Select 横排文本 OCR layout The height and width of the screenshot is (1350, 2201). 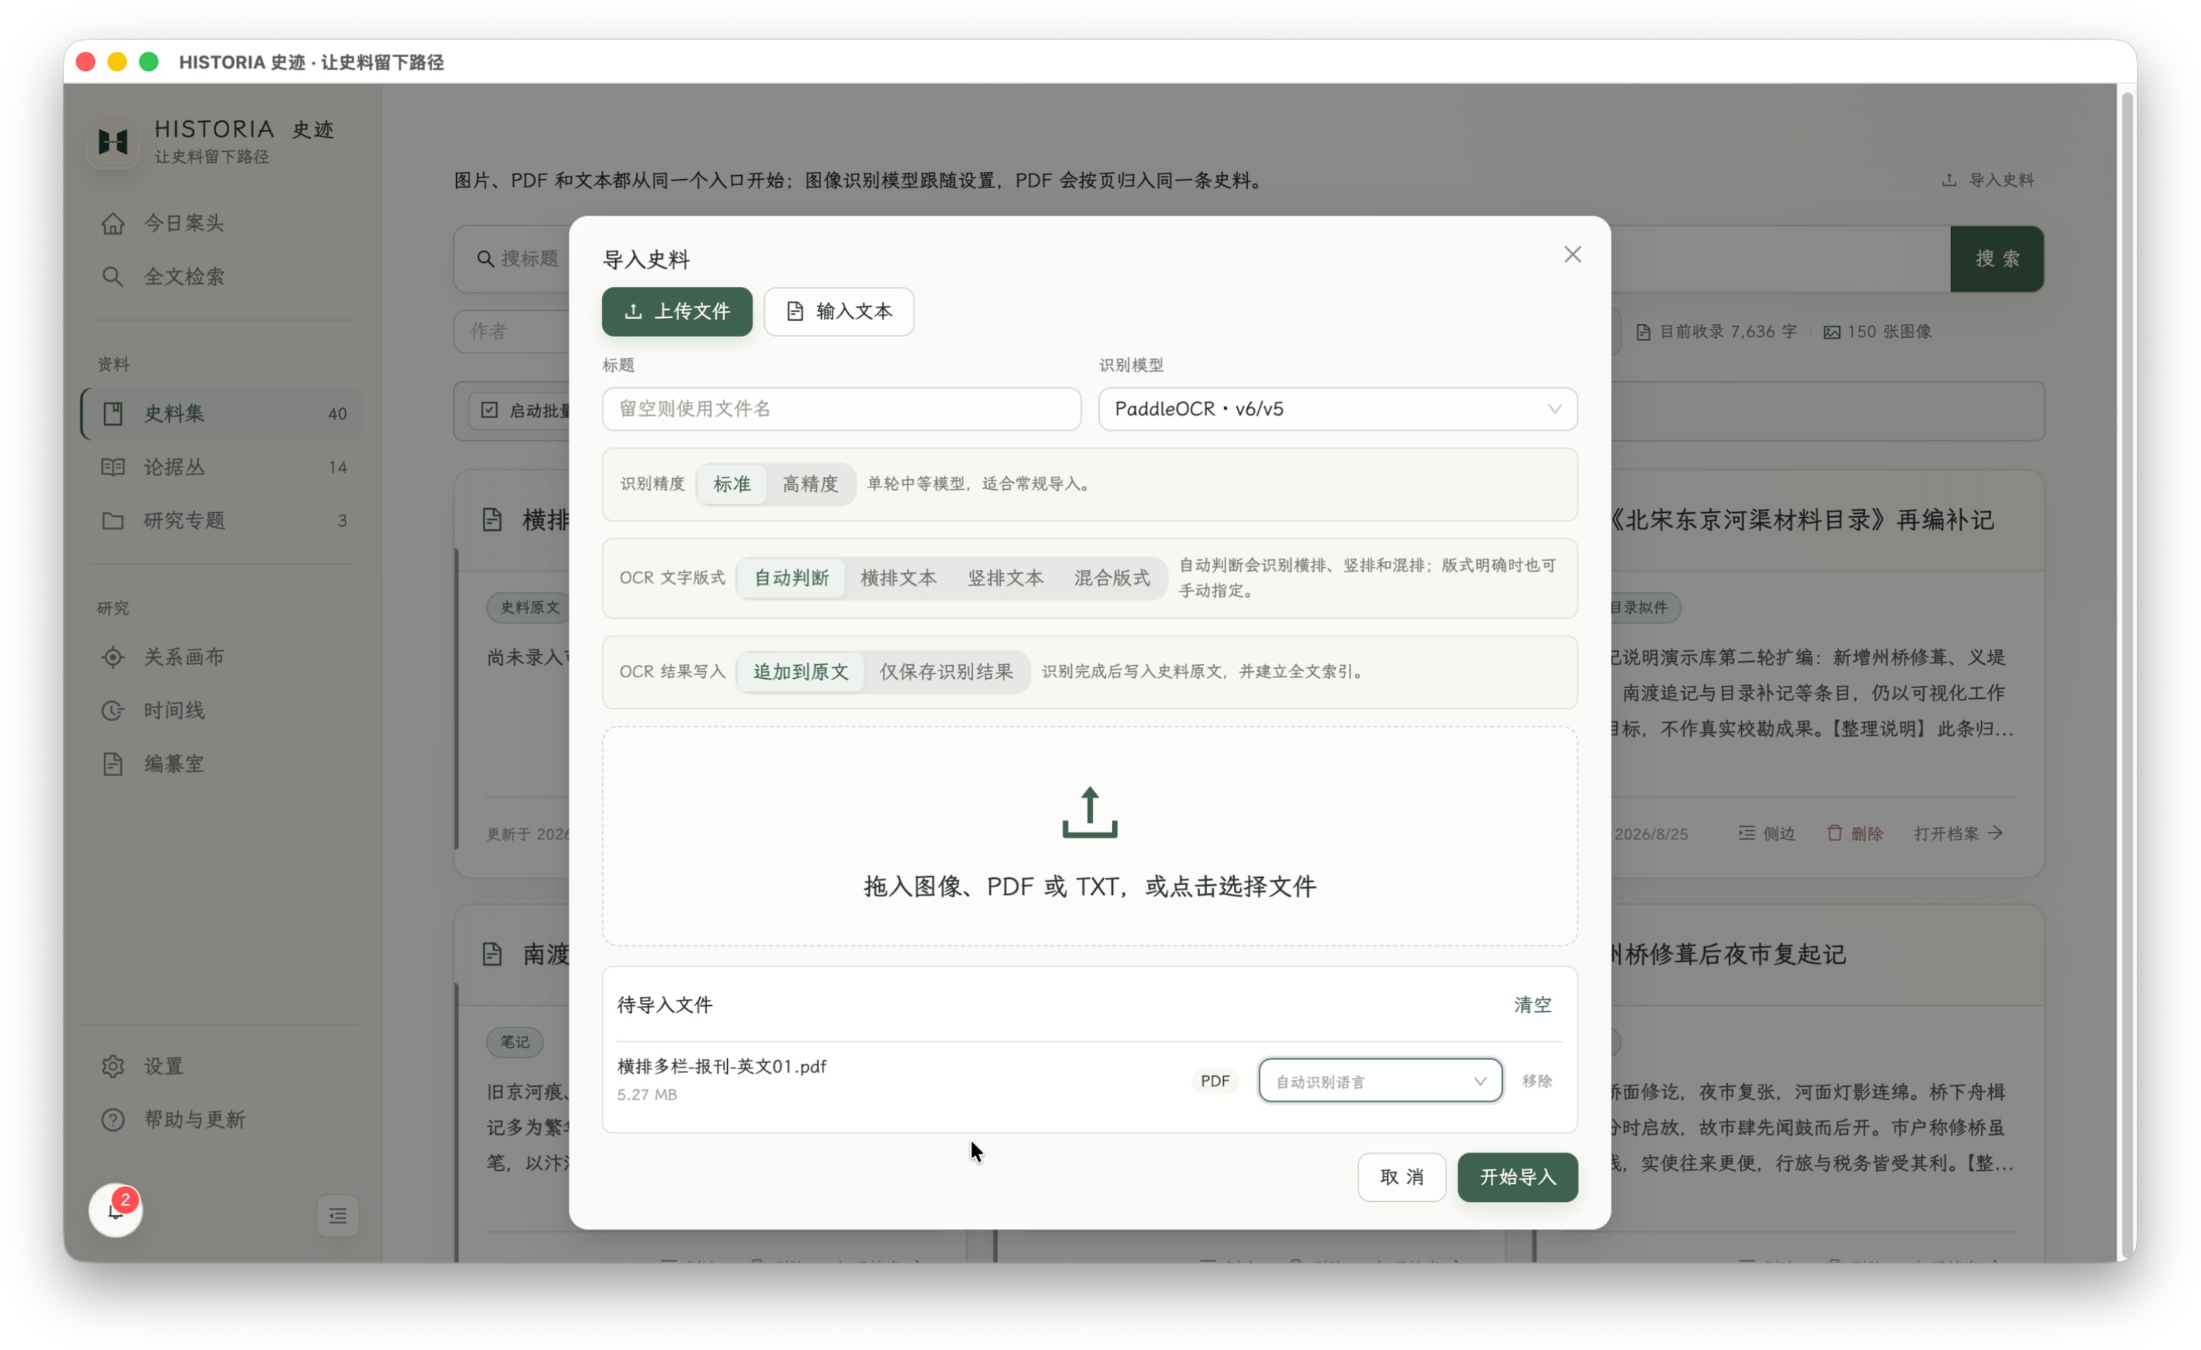coord(898,578)
